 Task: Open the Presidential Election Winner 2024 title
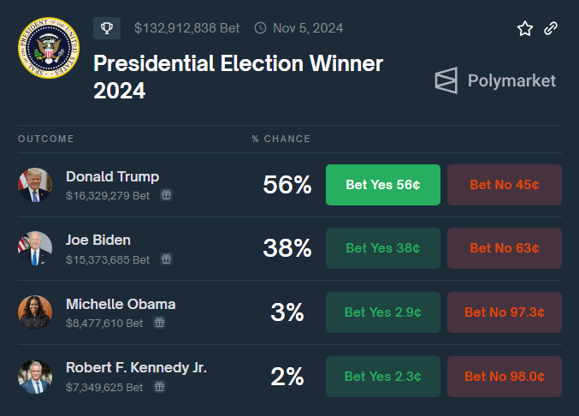point(238,76)
